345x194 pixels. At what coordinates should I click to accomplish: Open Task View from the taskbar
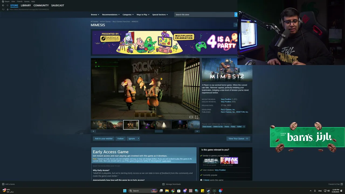(x=161, y=191)
